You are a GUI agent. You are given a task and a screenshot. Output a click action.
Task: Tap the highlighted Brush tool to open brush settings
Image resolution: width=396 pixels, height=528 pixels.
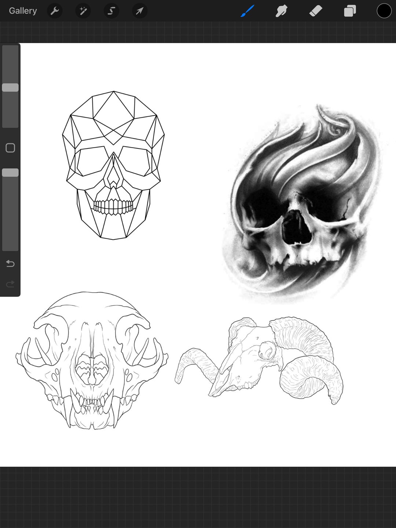pos(247,11)
